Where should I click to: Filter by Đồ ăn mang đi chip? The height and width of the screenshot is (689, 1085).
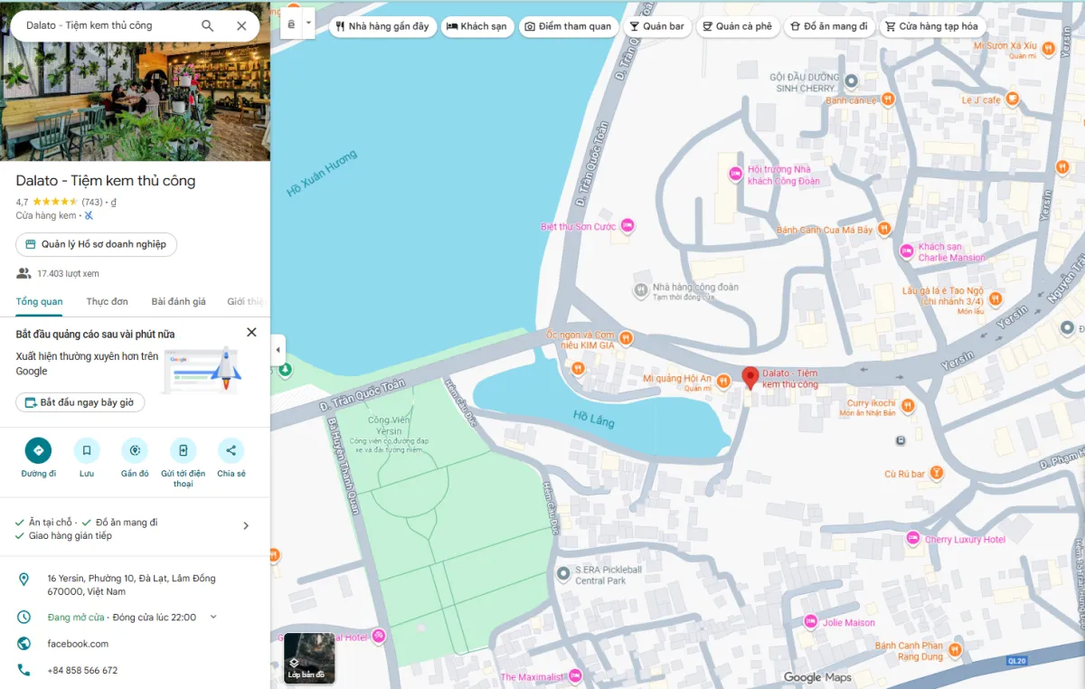(828, 26)
